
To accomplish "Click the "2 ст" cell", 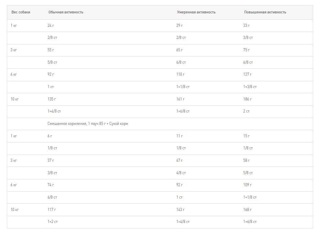I will click(246, 112).
